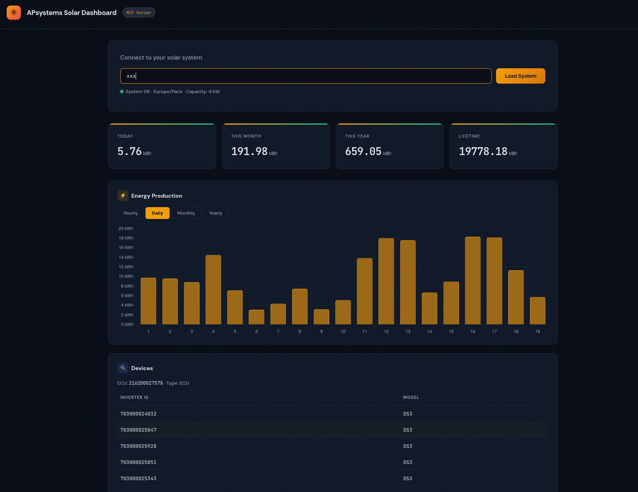Click the chart bar for day 7
Image resolution: width=638 pixels, height=492 pixels.
[278, 314]
